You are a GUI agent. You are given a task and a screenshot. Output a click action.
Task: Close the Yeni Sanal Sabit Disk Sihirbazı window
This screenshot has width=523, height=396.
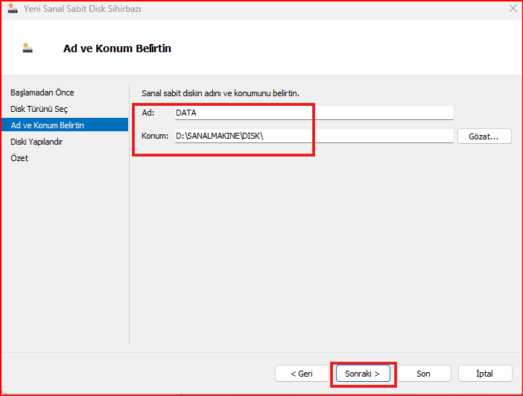tap(513, 9)
